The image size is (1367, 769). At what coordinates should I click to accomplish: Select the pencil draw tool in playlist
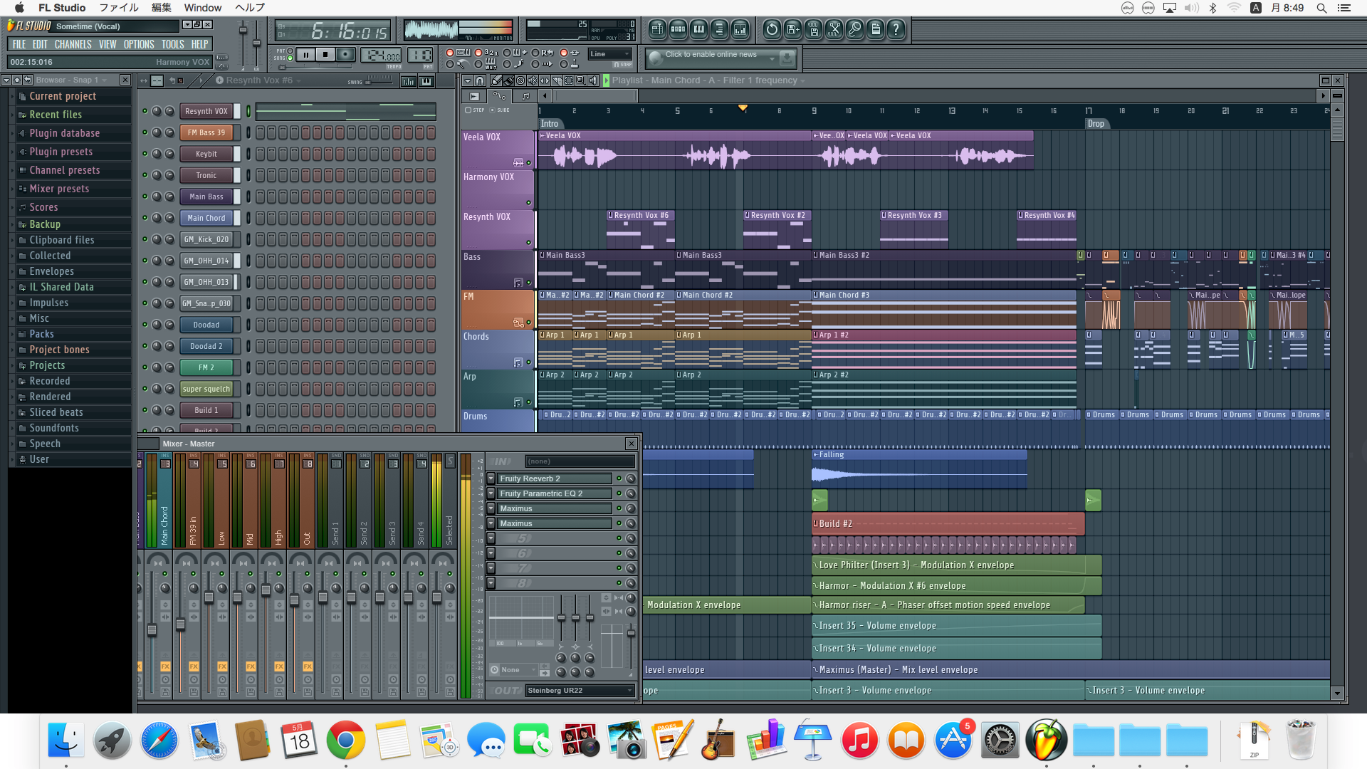(496, 80)
